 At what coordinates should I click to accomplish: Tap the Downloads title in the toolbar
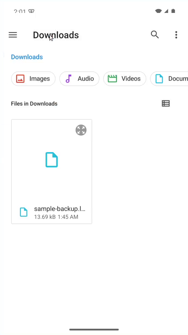56,35
